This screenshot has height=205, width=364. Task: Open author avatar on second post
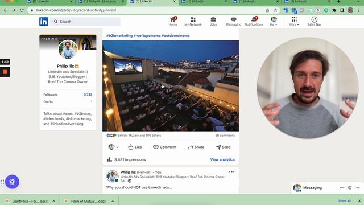click(x=113, y=176)
